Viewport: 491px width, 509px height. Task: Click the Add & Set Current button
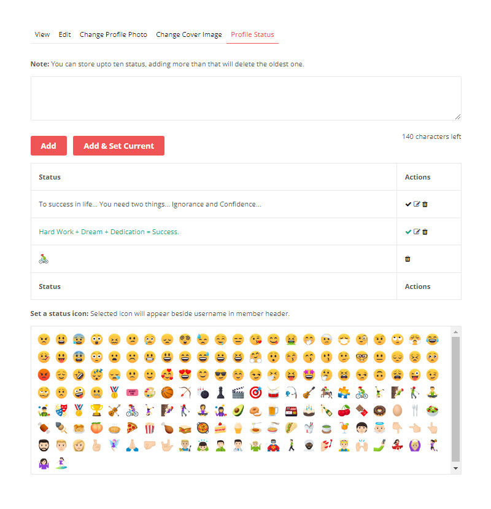click(x=118, y=146)
